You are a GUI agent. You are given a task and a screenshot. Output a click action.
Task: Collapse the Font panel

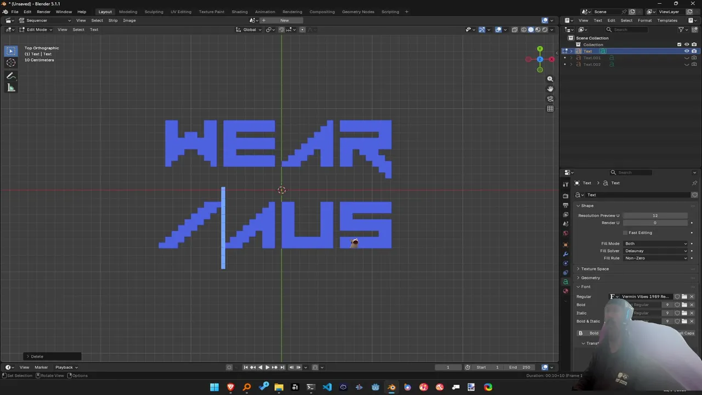586,286
